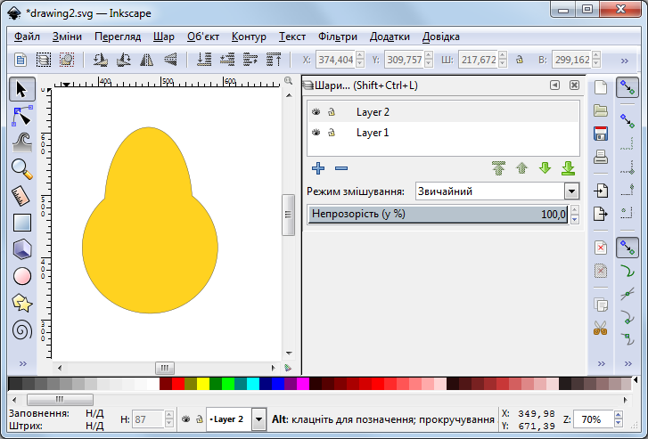Select the Rectangle drawing tool
This screenshot has width=648, height=439.
[22, 223]
